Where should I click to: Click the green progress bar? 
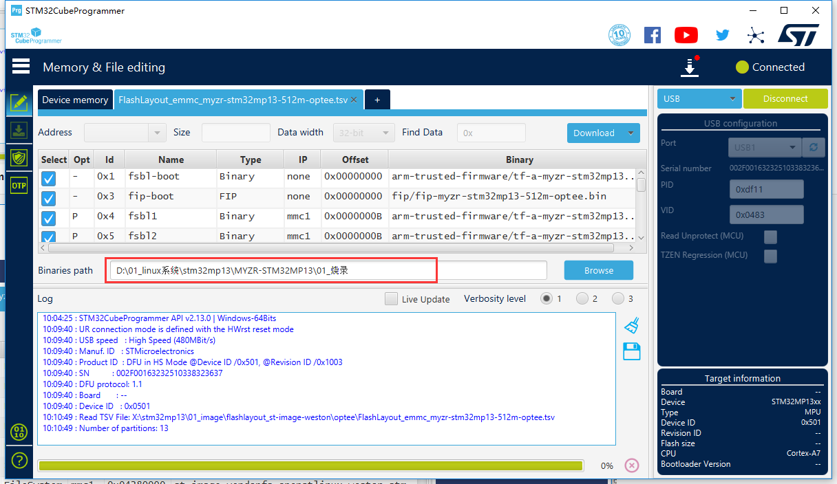click(x=310, y=465)
